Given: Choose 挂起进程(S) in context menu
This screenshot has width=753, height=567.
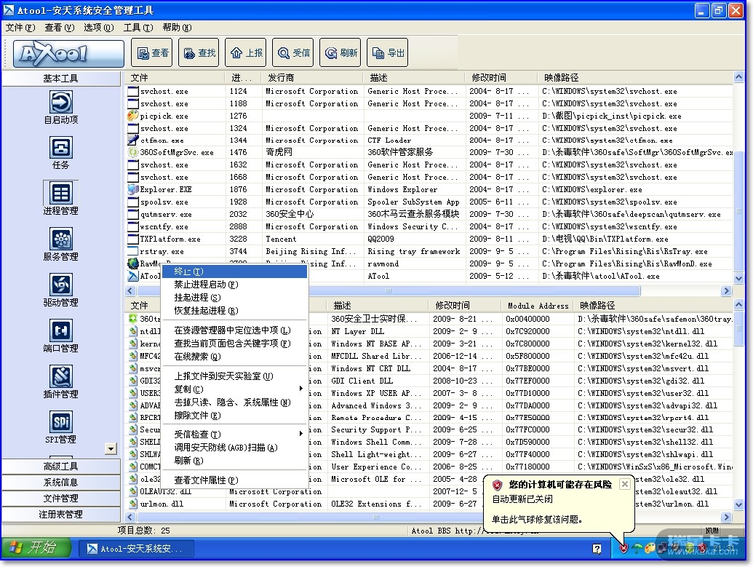Looking at the screenshot, I should coord(234,298).
